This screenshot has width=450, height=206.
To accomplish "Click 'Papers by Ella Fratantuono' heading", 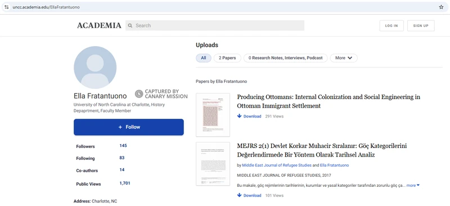I will coord(221,81).
